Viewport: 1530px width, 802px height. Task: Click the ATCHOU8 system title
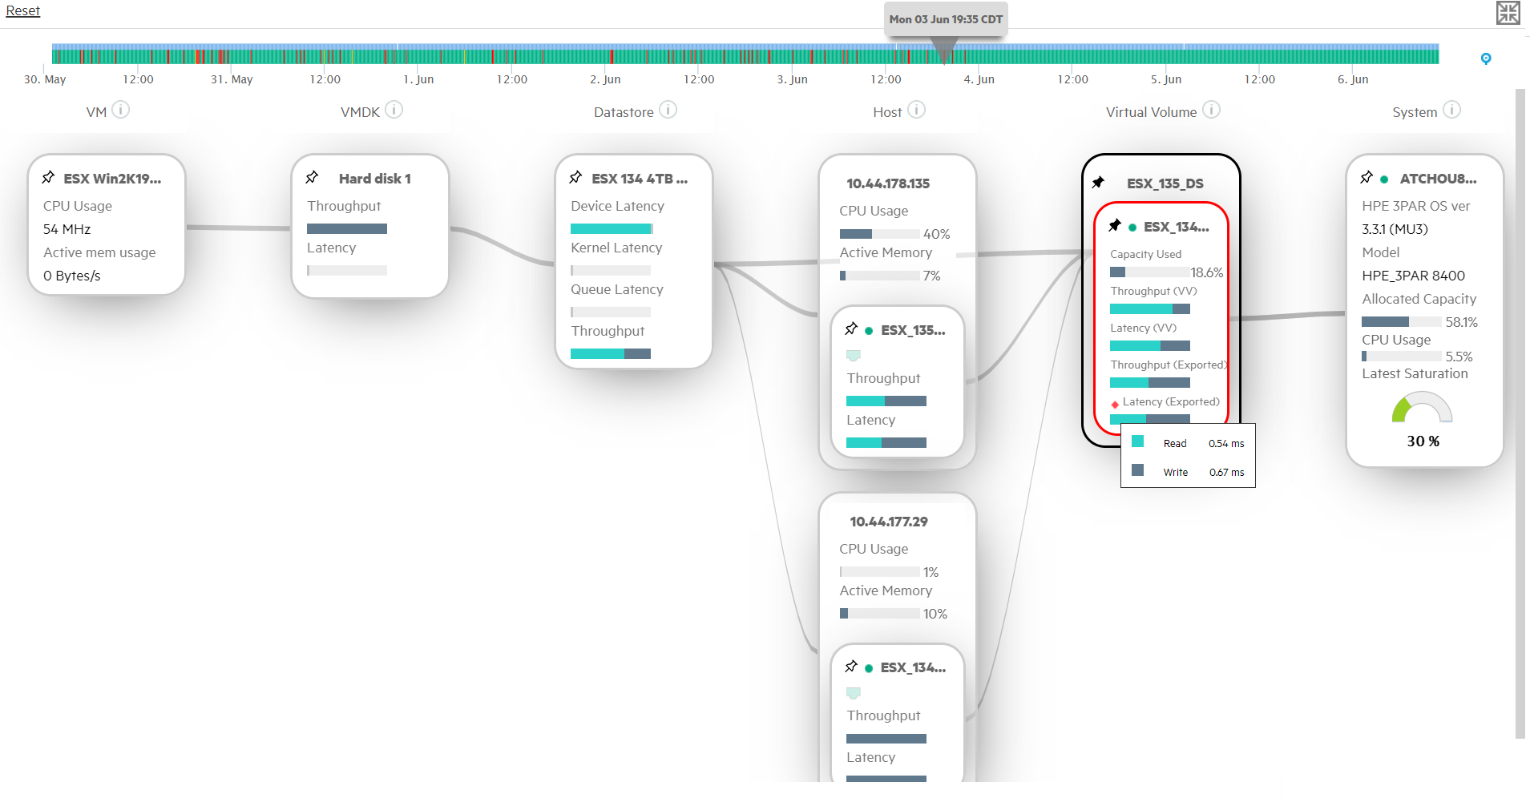click(x=1439, y=179)
